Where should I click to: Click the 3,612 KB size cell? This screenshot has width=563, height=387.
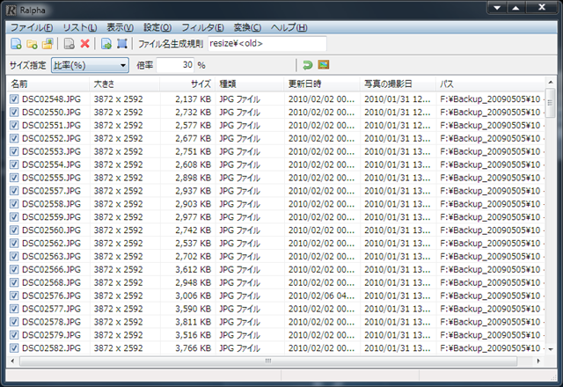(x=193, y=269)
